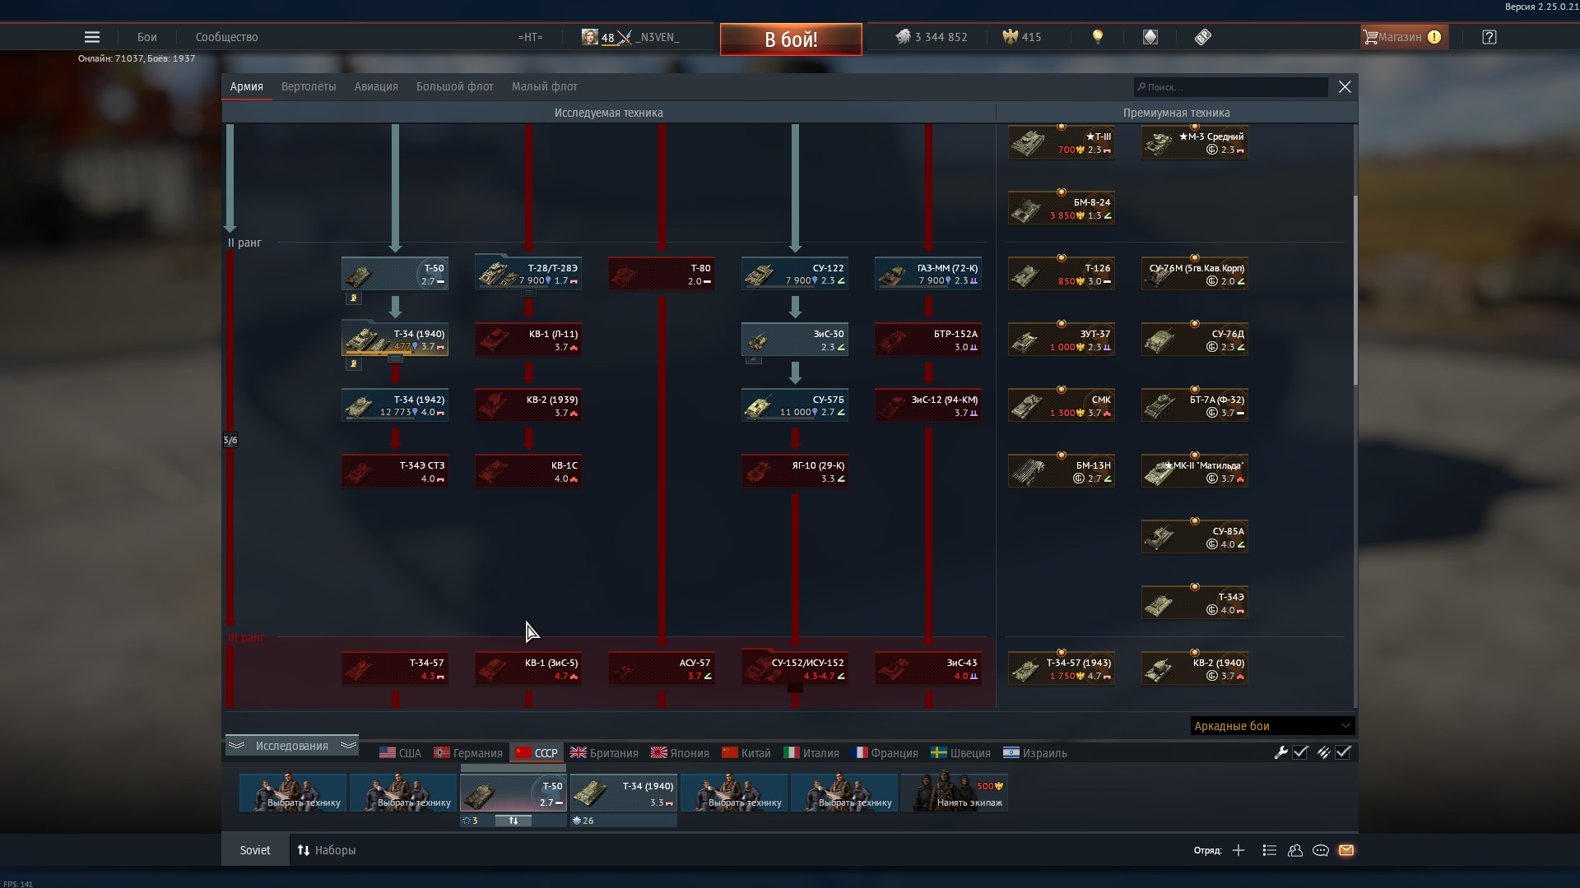Screen dimensions: 1580x888
Task: Switch to the Вертолёты tab
Action: 309,86
